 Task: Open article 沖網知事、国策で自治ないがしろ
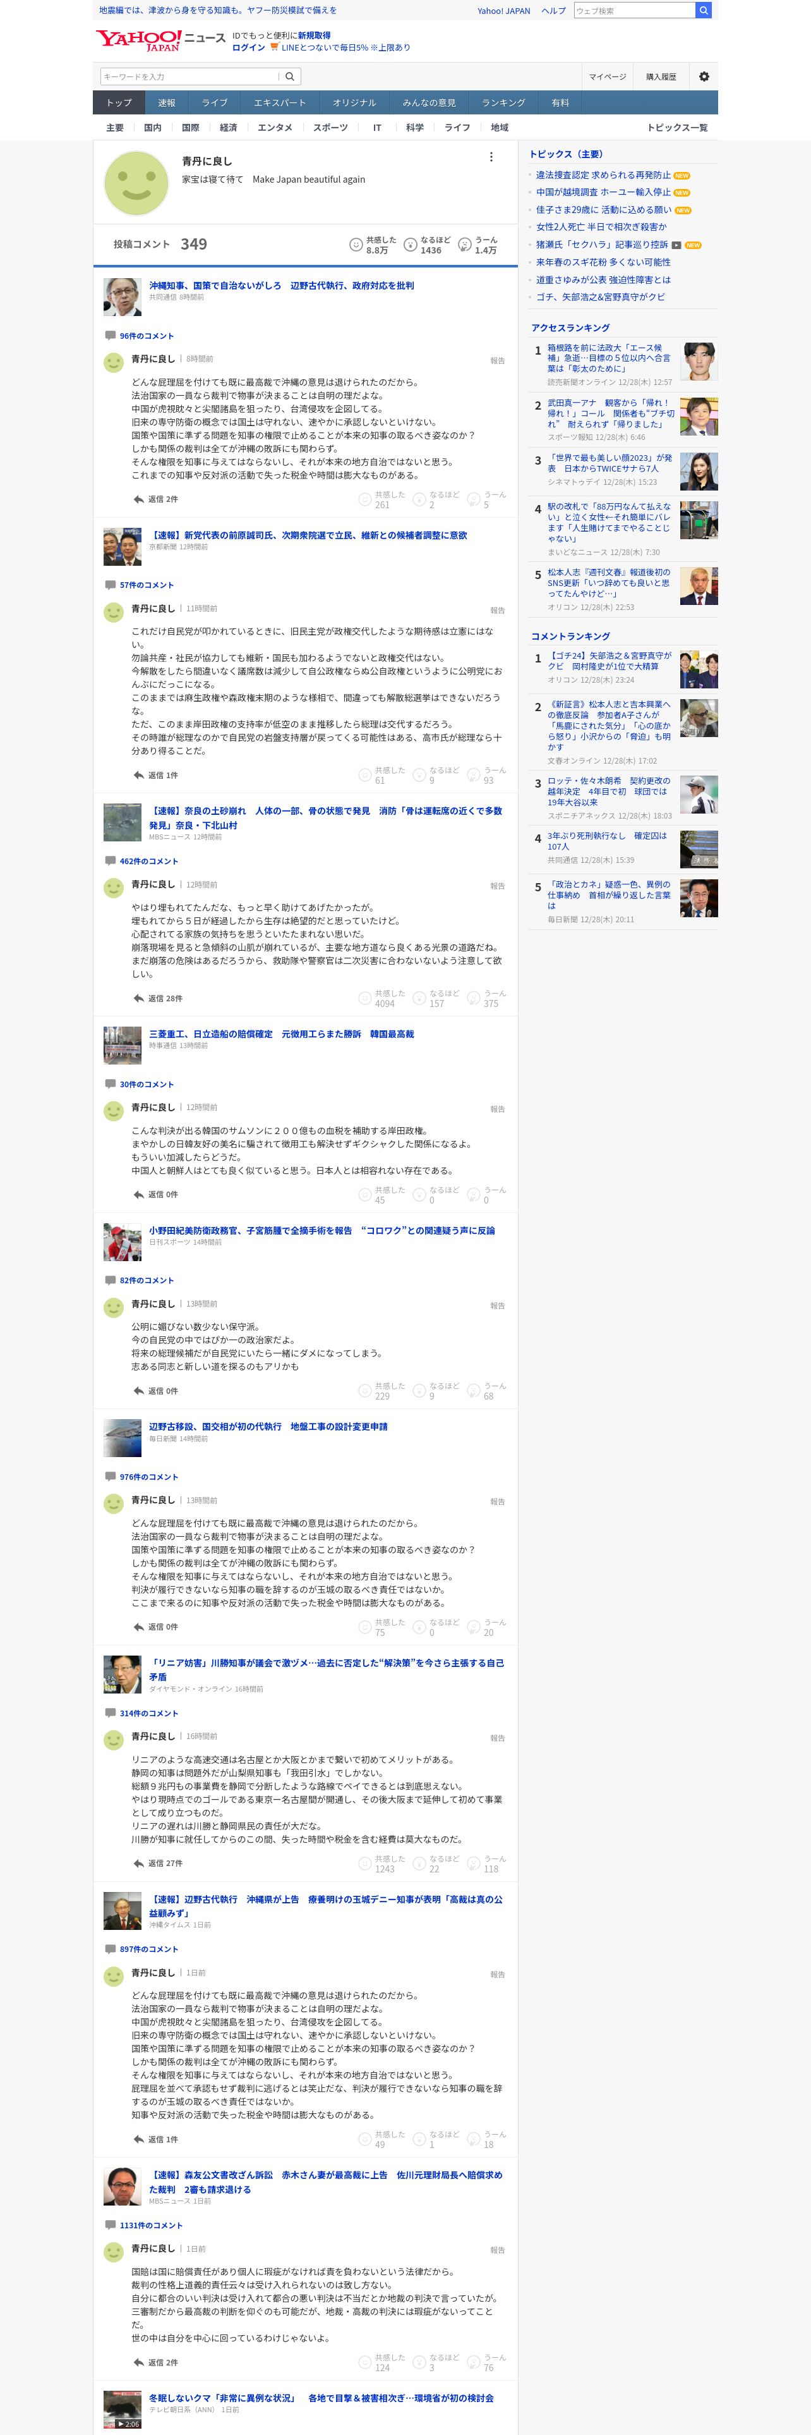pyautogui.click(x=281, y=286)
